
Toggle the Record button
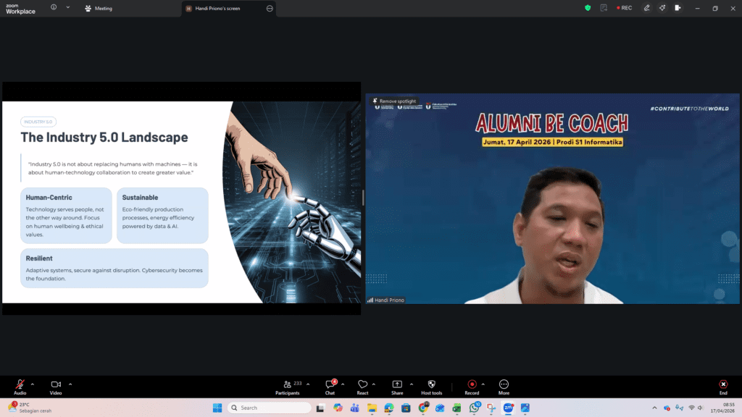pos(472,384)
